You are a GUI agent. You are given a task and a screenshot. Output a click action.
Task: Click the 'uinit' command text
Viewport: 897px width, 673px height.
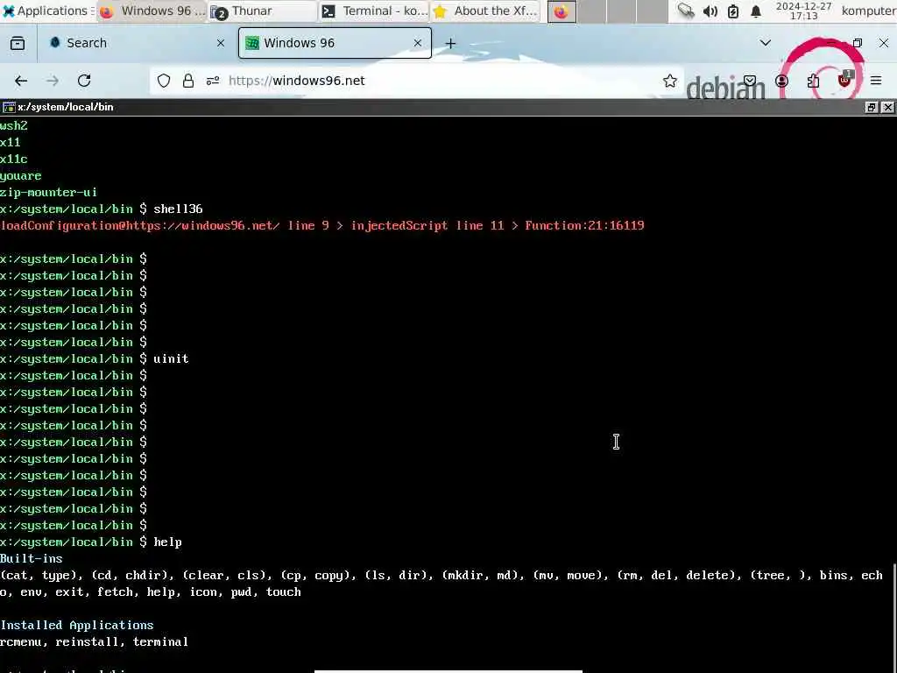(x=171, y=358)
